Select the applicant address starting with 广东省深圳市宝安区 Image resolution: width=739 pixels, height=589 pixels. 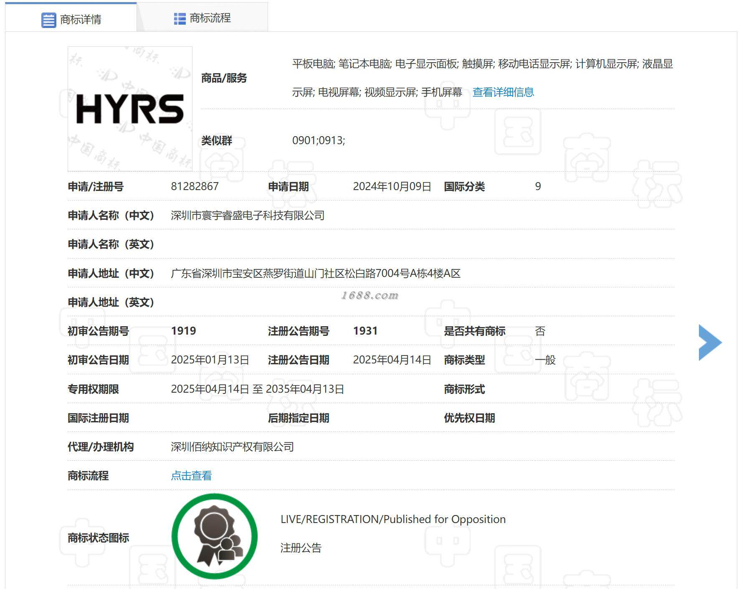coord(316,274)
